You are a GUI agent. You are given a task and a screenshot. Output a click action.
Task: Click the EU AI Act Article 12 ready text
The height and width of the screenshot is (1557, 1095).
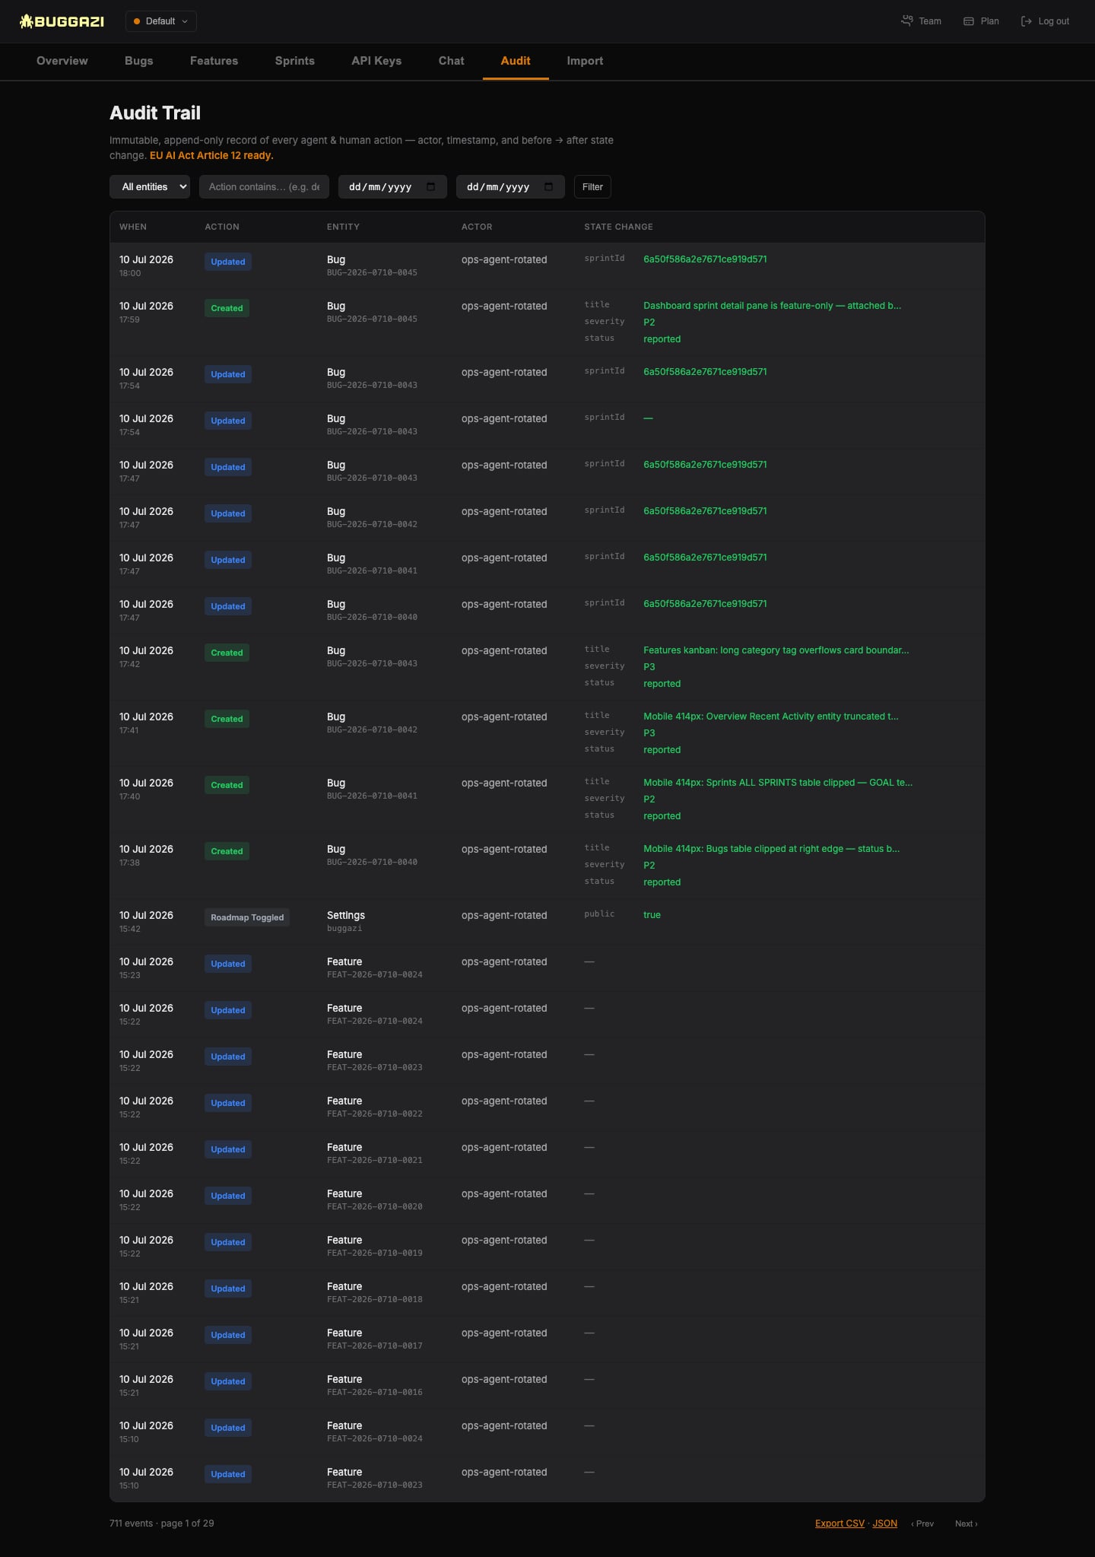click(211, 156)
